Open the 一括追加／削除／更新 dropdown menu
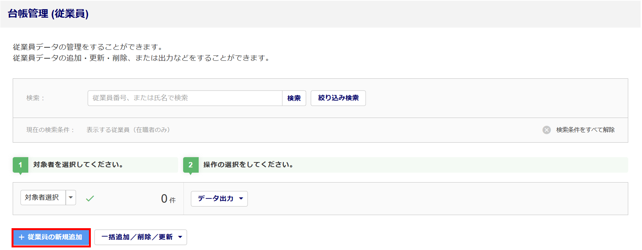The width and height of the screenshot is (642, 250). (141, 237)
